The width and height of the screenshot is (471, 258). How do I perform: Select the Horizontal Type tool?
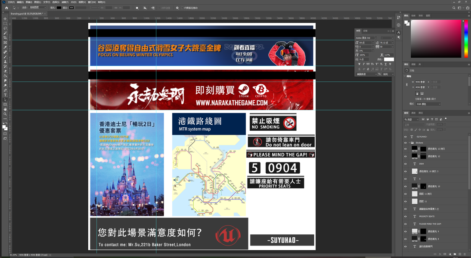[5, 95]
